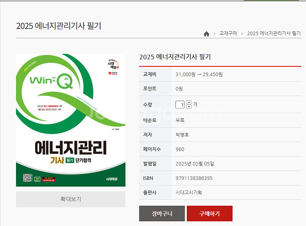This screenshot has width=306, height=226.
Task: Add the book to cart with 장바구니
Action: point(162,214)
